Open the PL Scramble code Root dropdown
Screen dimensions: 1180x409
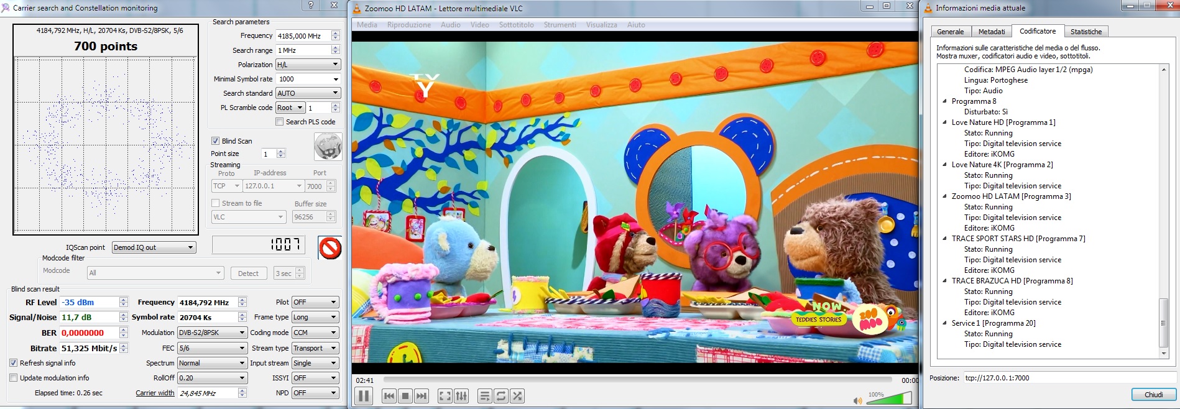[x=290, y=108]
